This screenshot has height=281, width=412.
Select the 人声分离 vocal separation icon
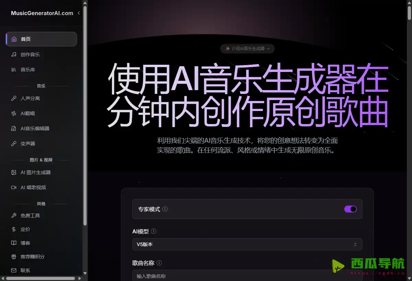[x=14, y=98]
